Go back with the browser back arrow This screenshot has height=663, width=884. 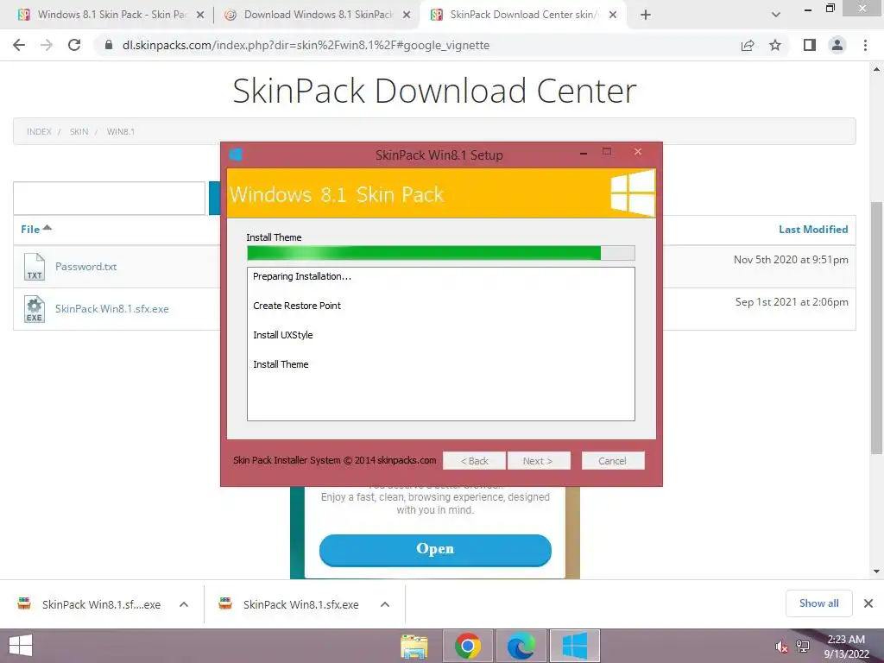tap(19, 45)
